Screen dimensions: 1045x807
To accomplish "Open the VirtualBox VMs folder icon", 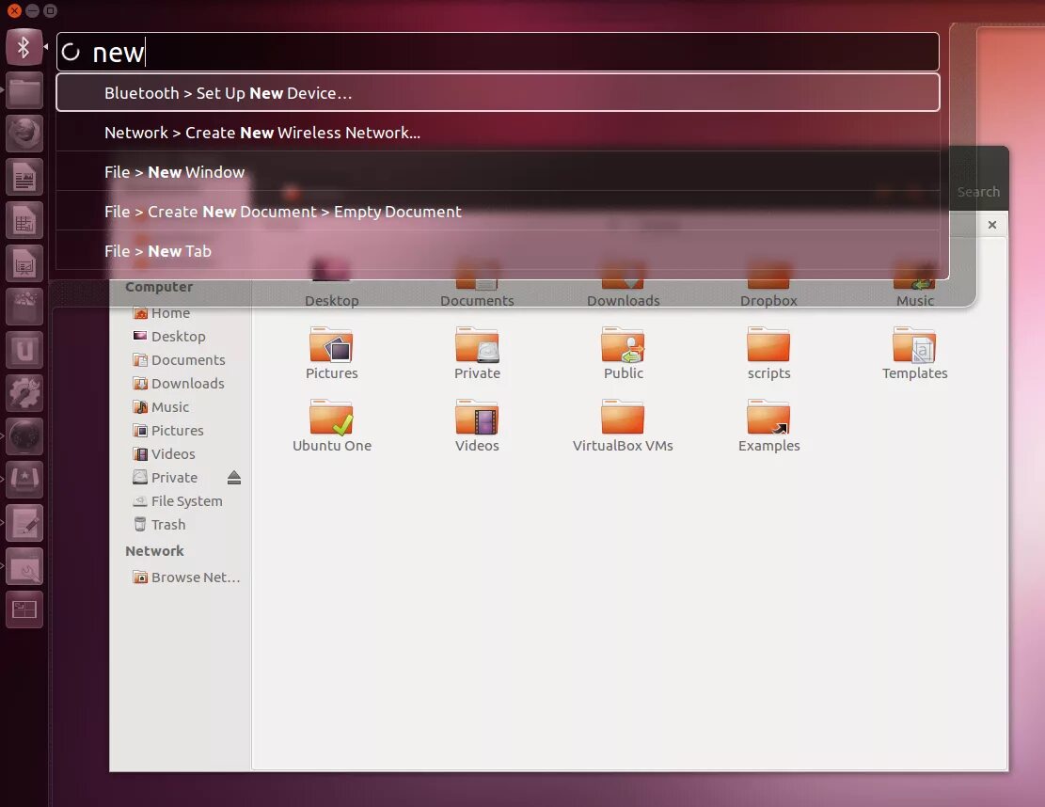I will click(x=623, y=418).
